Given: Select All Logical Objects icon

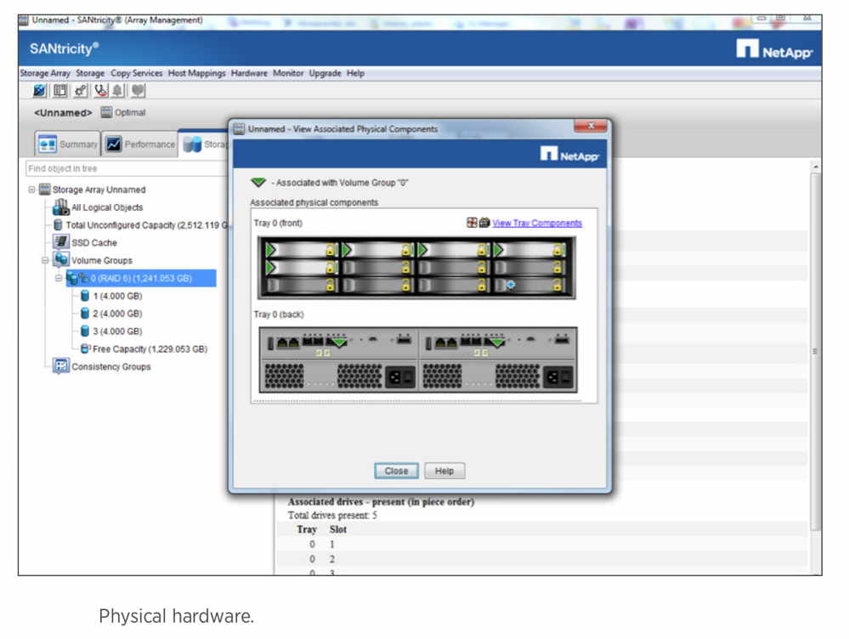Looking at the screenshot, I should coord(61,206).
